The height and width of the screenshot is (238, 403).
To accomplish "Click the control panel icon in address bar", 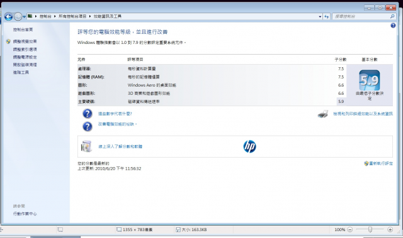I will [x=30, y=16].
